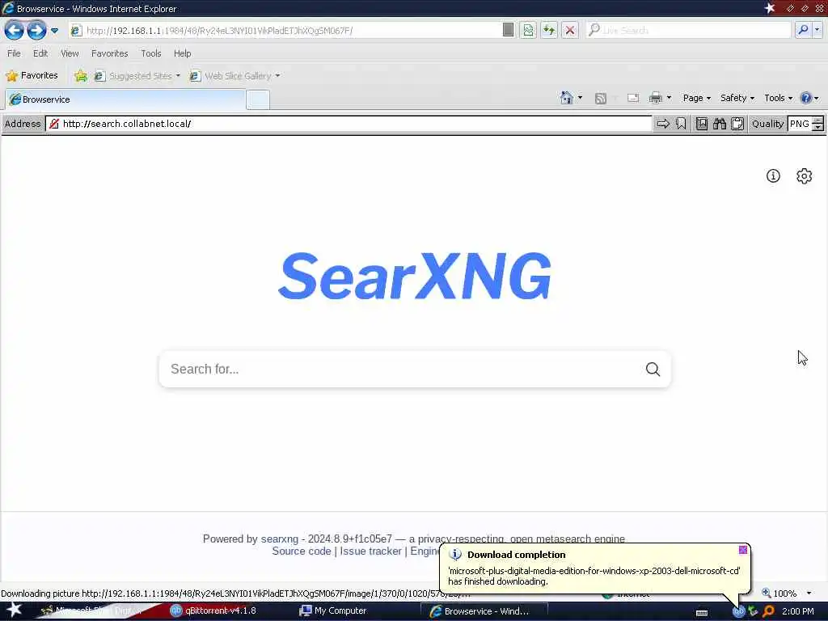Image resolution: width=828 pixels, height=621 pixels.
Task: Toggle the Compatibility View page icon
Action: tap(528, 31)
